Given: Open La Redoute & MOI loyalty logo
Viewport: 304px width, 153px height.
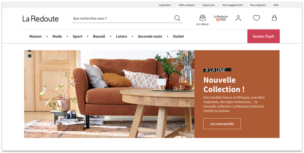Looking at the screenshot, I should pos(221,18).
